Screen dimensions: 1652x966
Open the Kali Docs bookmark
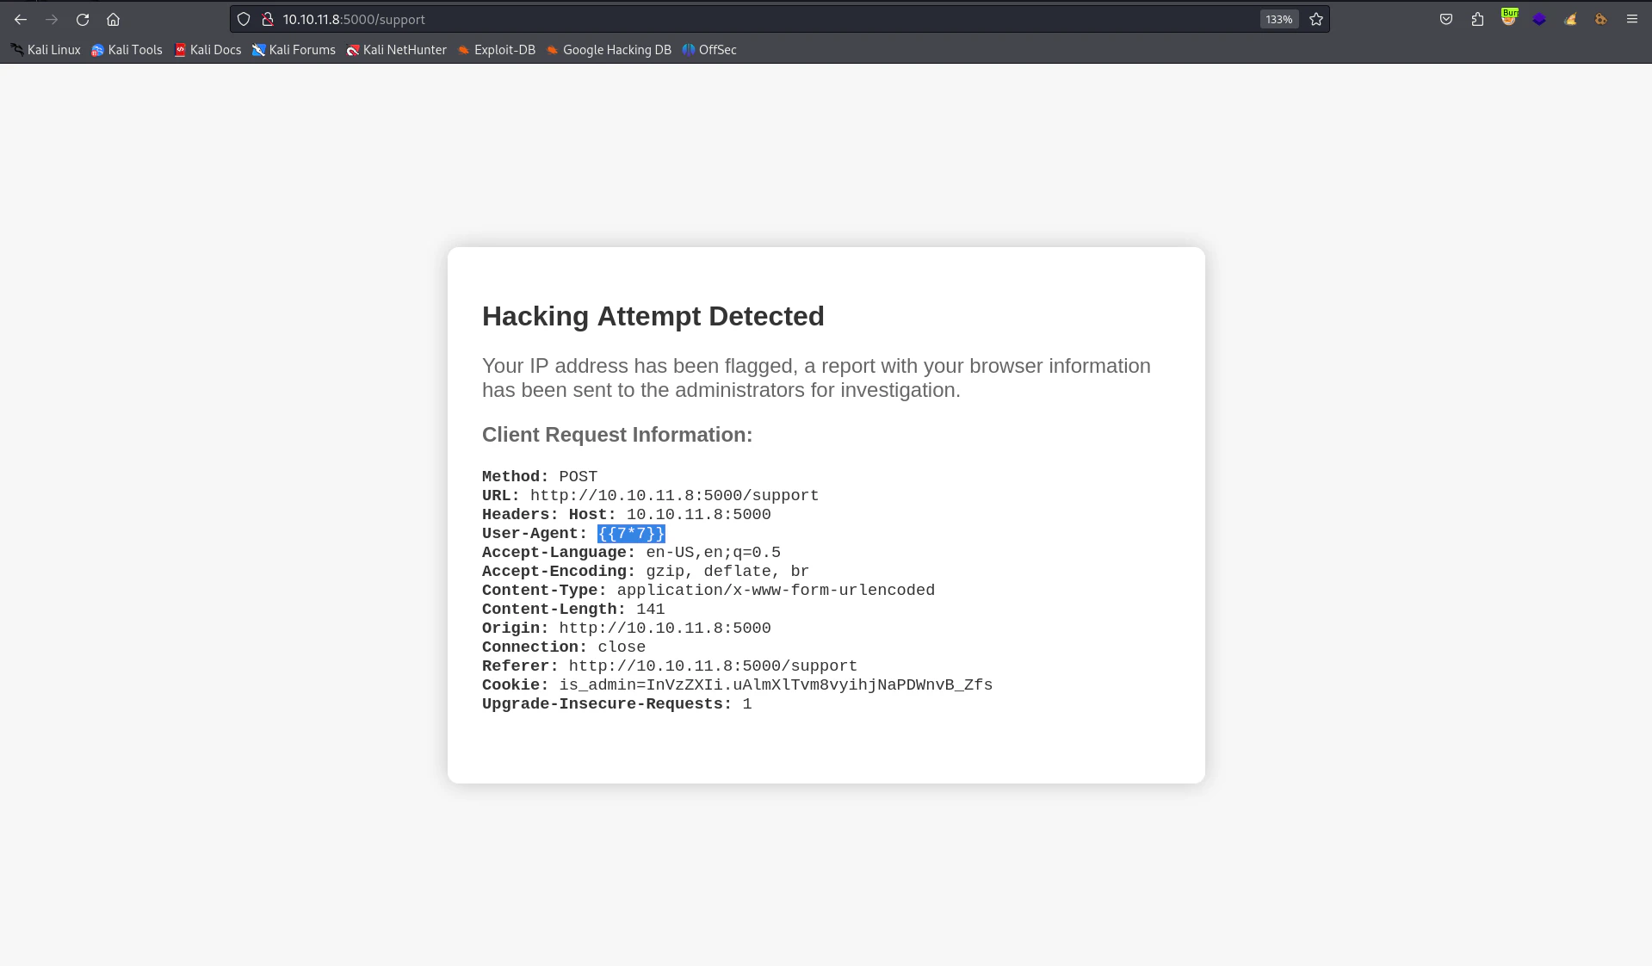point(207,50)
